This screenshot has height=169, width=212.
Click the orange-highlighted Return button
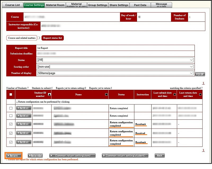[13, 155]
